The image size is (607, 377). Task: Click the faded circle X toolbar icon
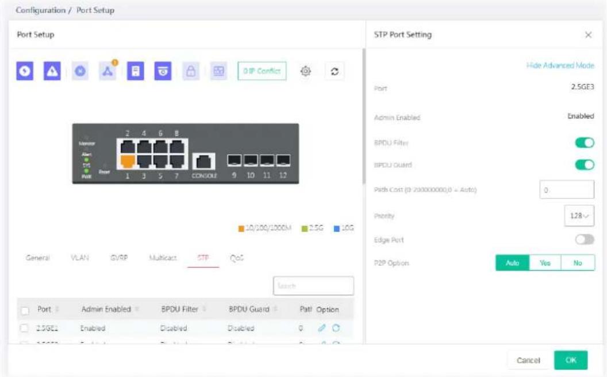point(80,71)
